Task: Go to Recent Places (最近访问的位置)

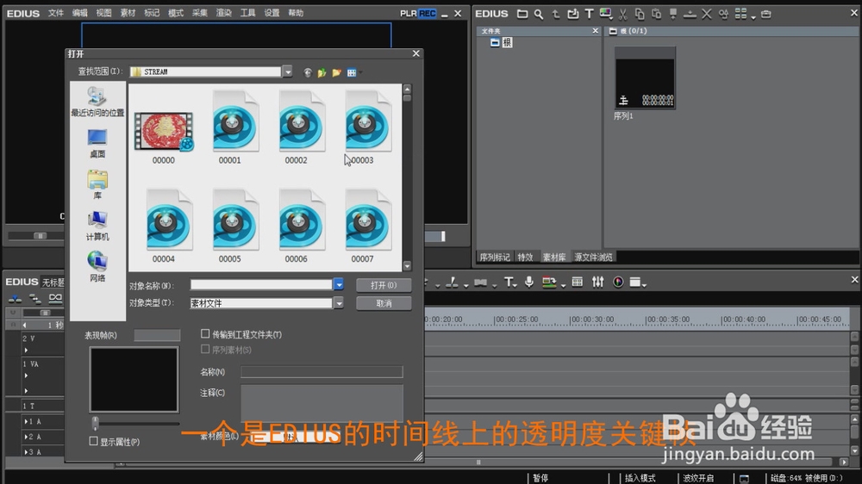Action: pos(97,102)
